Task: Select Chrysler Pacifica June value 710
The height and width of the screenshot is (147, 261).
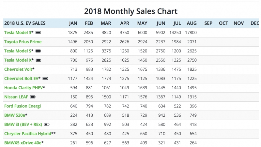Action: (162, 134)
